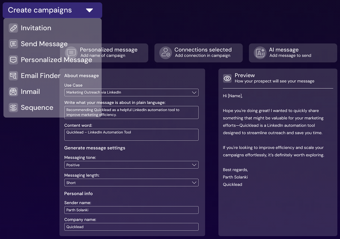This screenshot has width=340, height=239.
Task: Select the Sequence workflow icon
Action: pos(13,108)
